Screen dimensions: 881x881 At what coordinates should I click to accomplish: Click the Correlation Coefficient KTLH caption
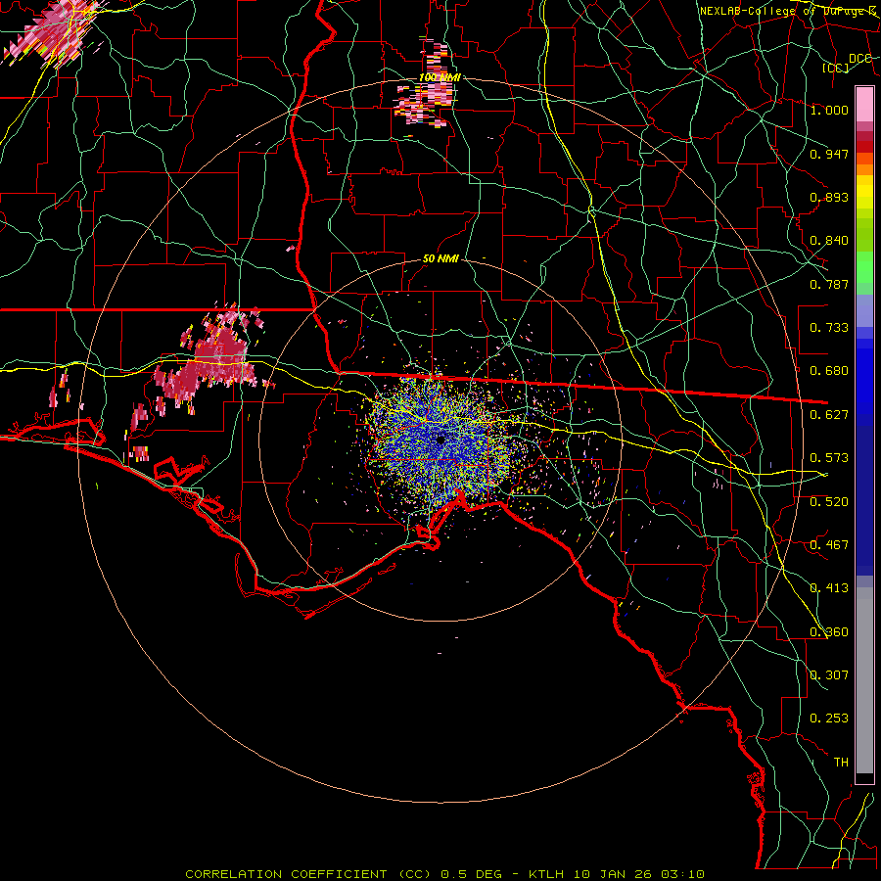coord(444,874)
